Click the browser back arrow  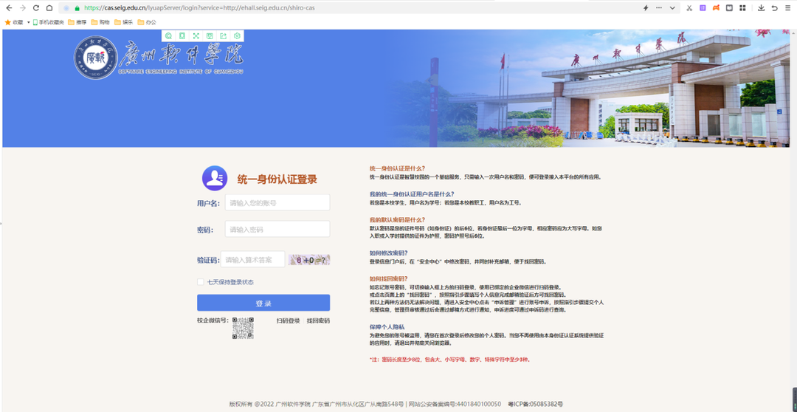[7, 7]
